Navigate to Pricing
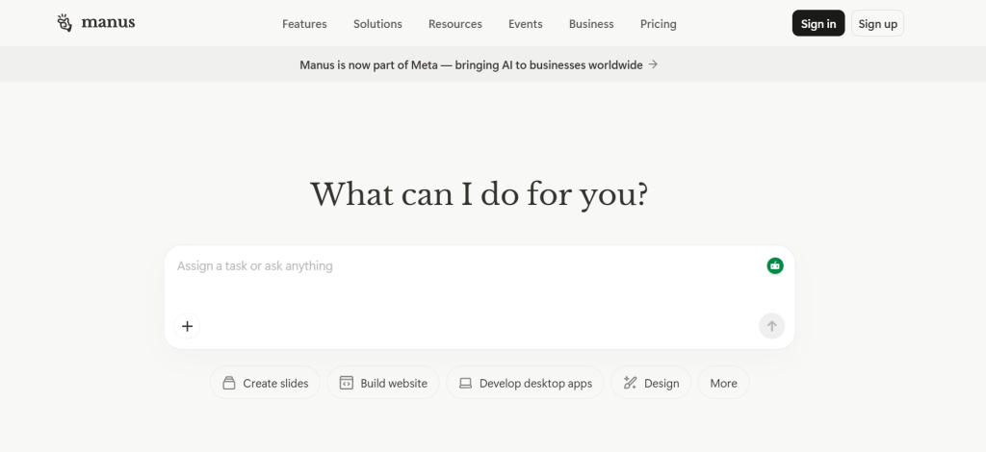Viewport: 986px width, 452px height. point(659,24)
